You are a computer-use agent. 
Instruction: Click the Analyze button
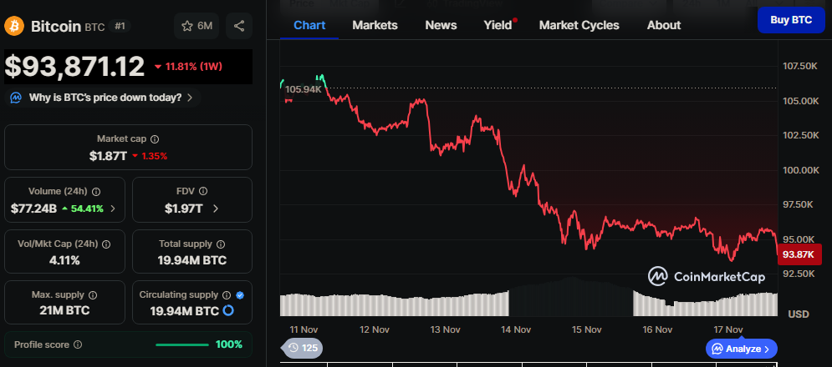pos(742,349)
